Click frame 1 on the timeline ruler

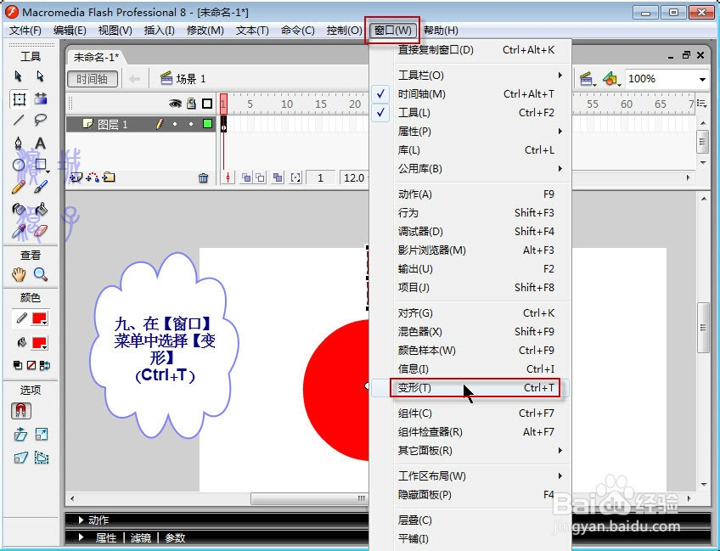click(x=223, y=104)
